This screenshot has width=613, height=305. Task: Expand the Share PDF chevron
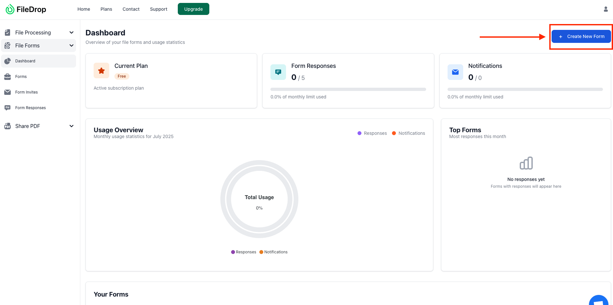click(72, 126)
